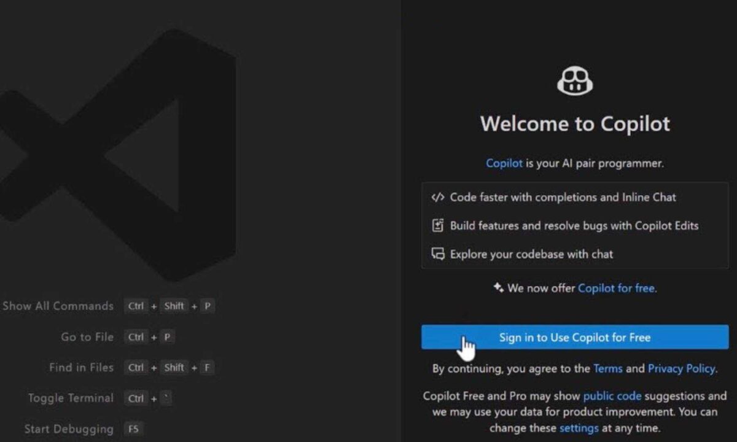Click the feature list panel card
The height and width of the screenshot is (442, 737).
[x=574, y=225]
